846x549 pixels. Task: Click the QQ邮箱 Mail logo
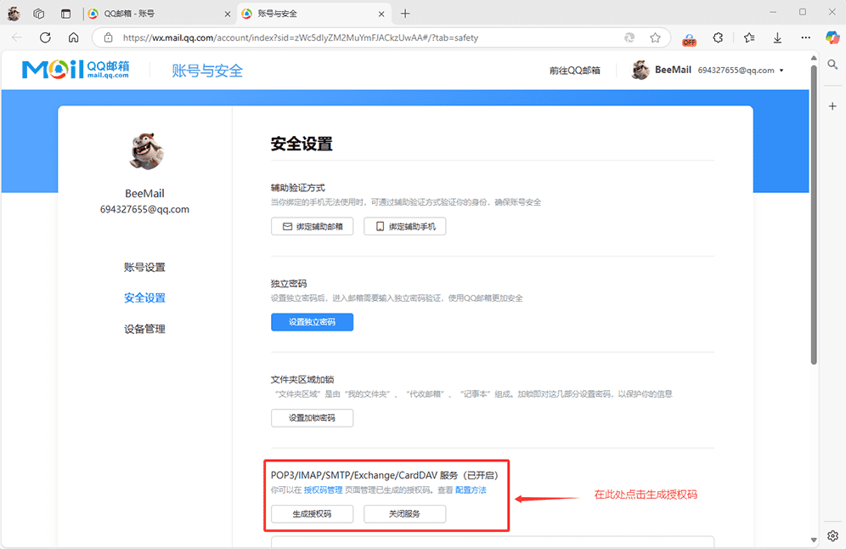(76, 69)
